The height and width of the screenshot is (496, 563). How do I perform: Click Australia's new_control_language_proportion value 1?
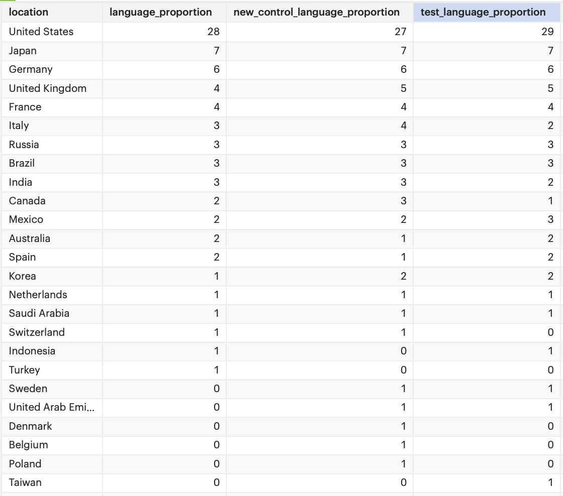404,238
